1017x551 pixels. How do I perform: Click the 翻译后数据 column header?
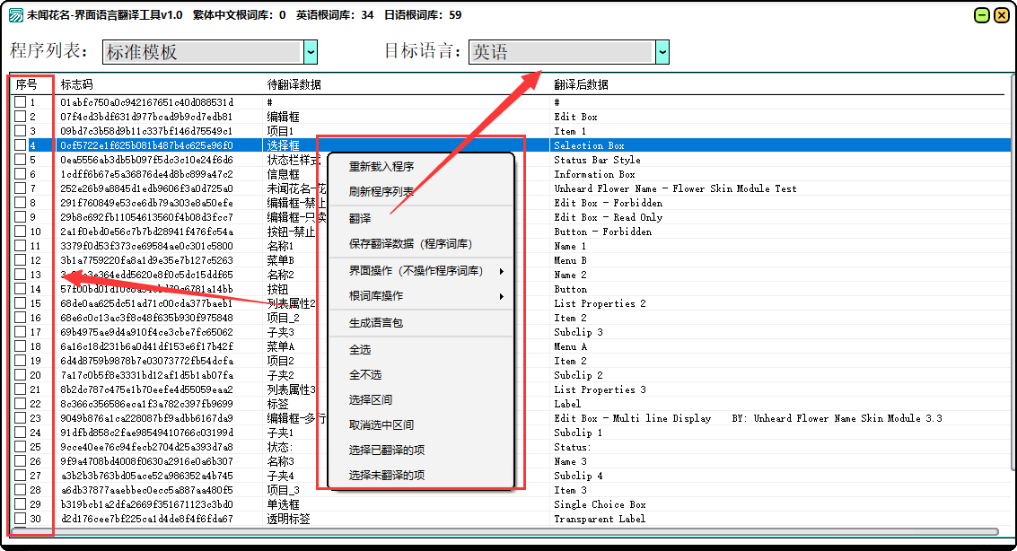581,84
